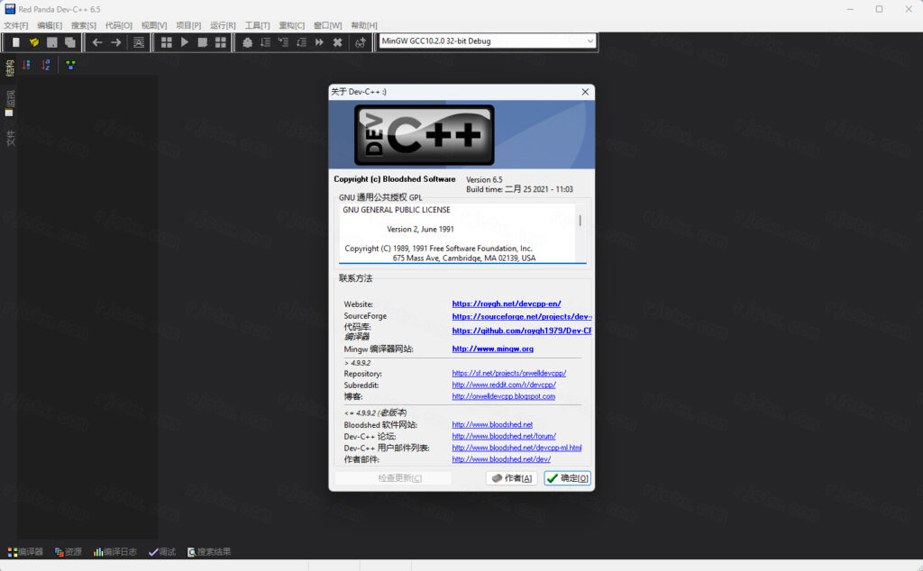Click the Debug bug icon
Image resolution: width=923 pixels, height=571 pixels.
pos(247,42)
